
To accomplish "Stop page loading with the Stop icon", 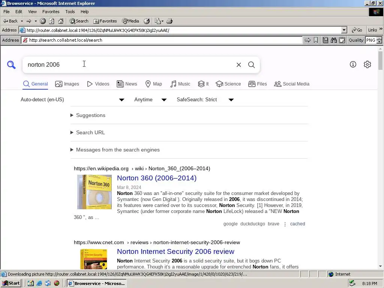I will [x=43, y=21].
